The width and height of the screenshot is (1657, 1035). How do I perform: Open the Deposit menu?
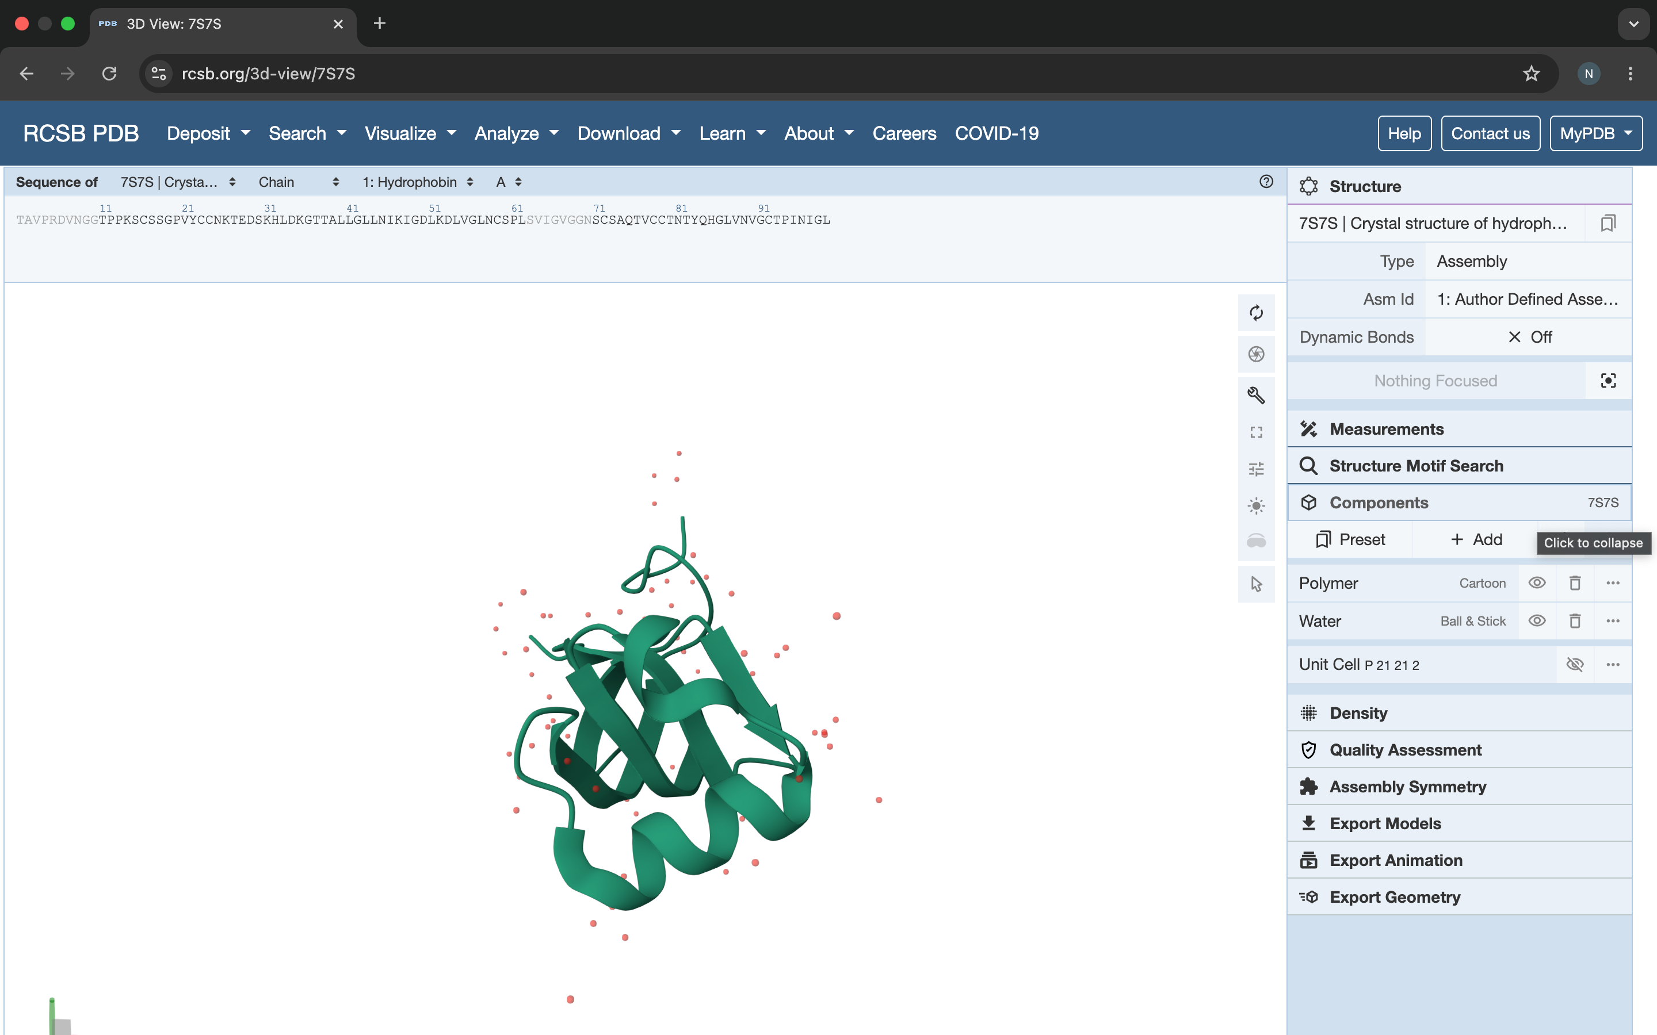click(208, 133)
